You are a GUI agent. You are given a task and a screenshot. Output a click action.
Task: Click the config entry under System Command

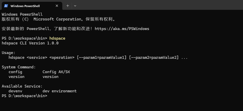[15, 72]
